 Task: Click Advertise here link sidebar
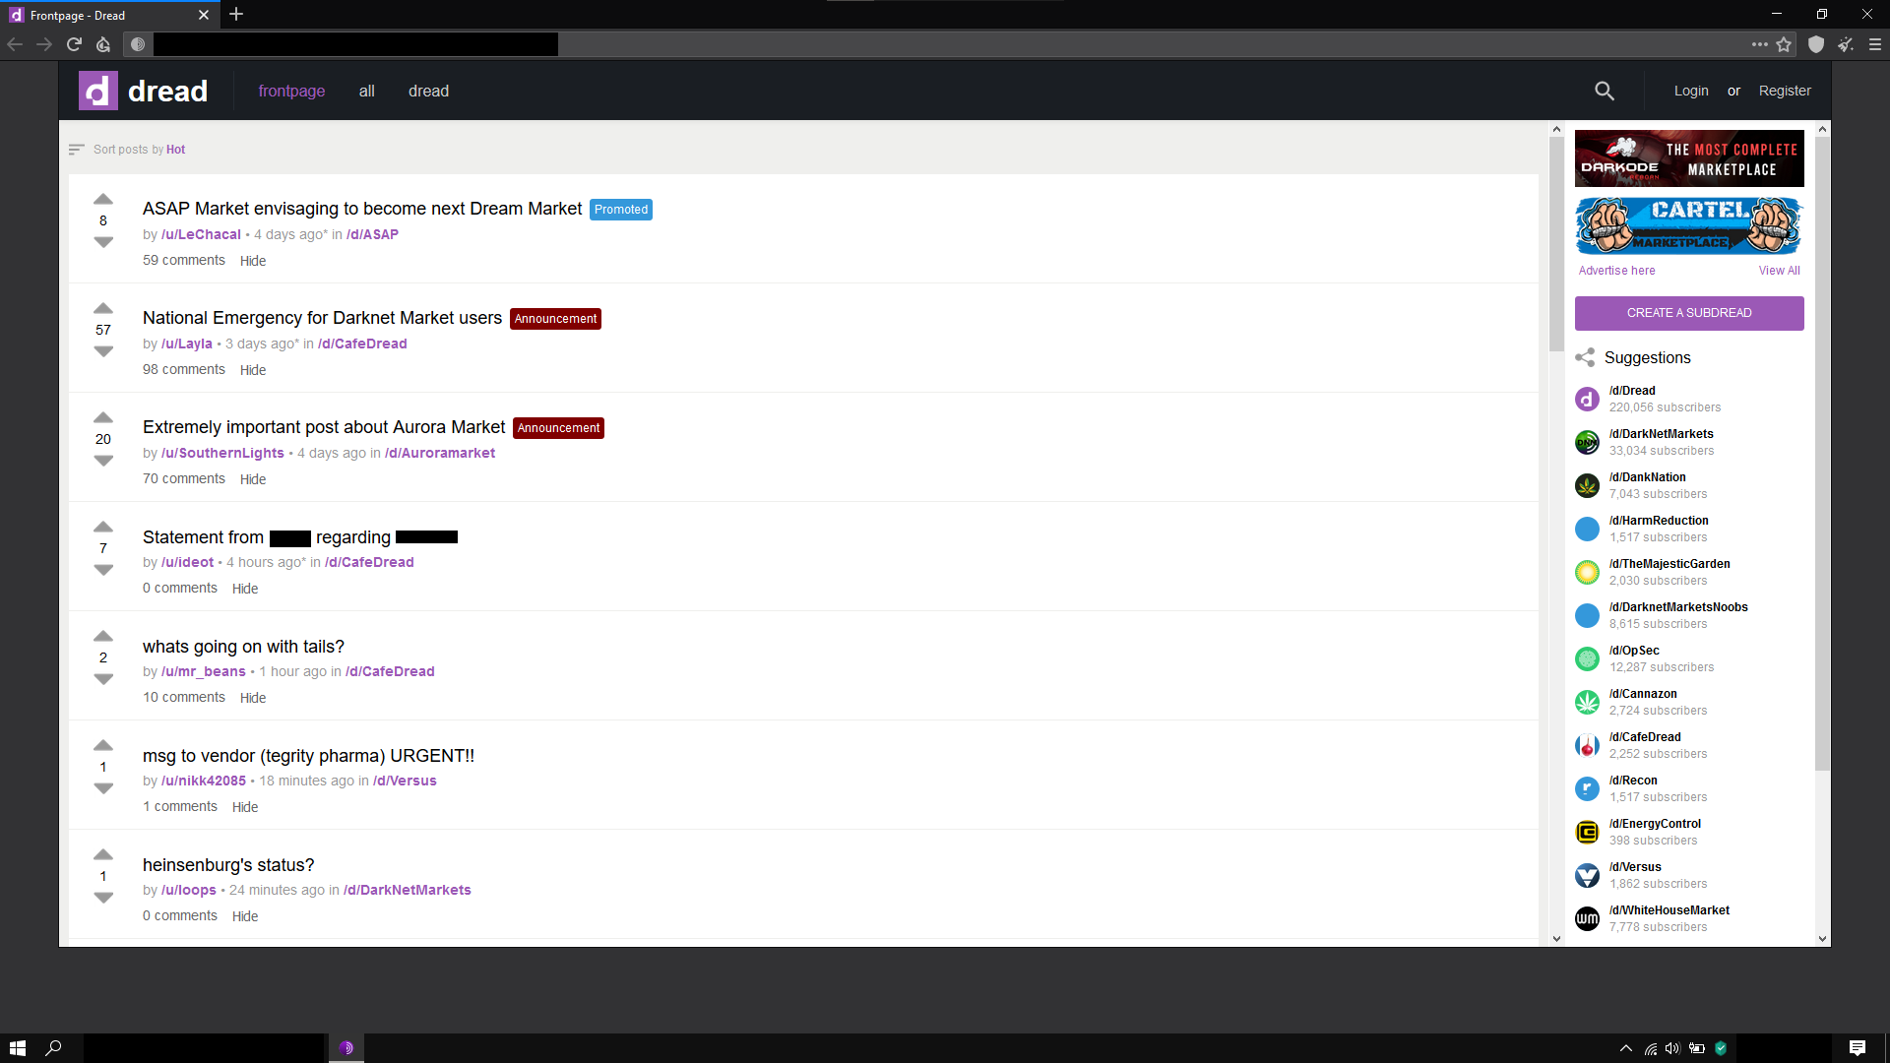[x=1617, y=270]
